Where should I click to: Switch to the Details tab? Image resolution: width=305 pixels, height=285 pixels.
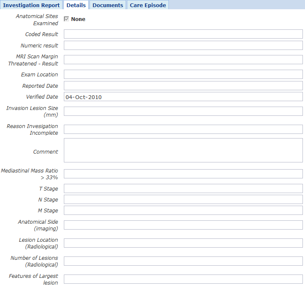point(76,5)
